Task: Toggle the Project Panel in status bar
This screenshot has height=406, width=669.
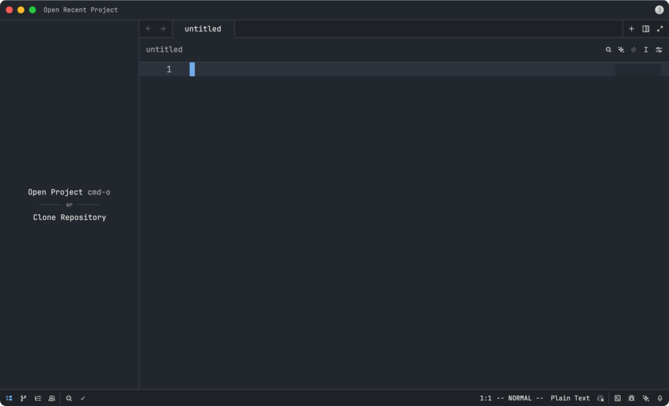Action: (x=9, y=398)
